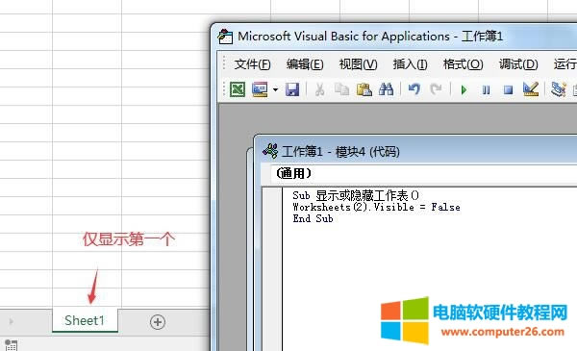This screenshot has width=577, height=351.
Task: Open the Insert UserForm dropdown arrow
Action: point(275,89)
